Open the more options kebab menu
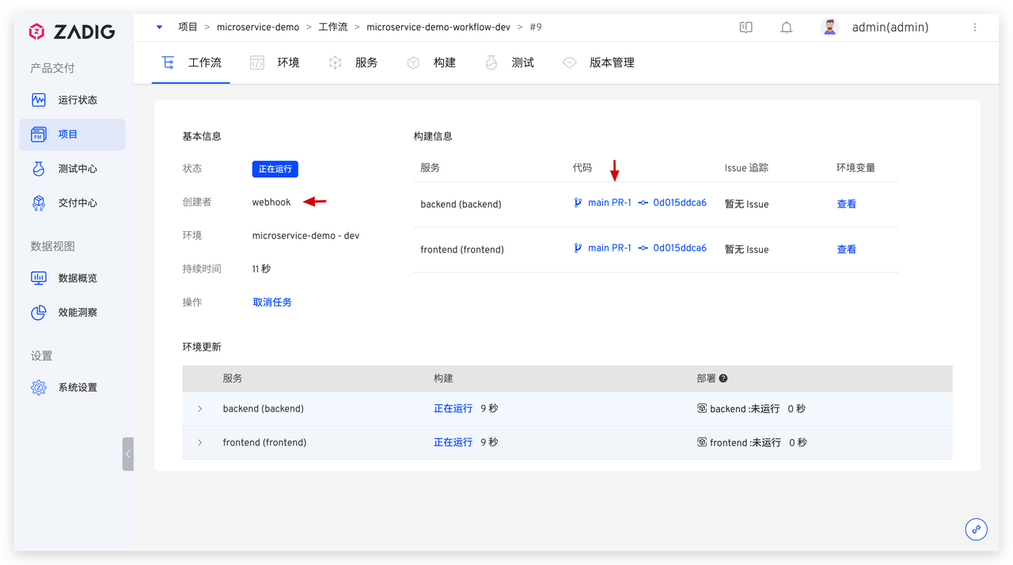The image size is (1013, 565). point(975,27)
